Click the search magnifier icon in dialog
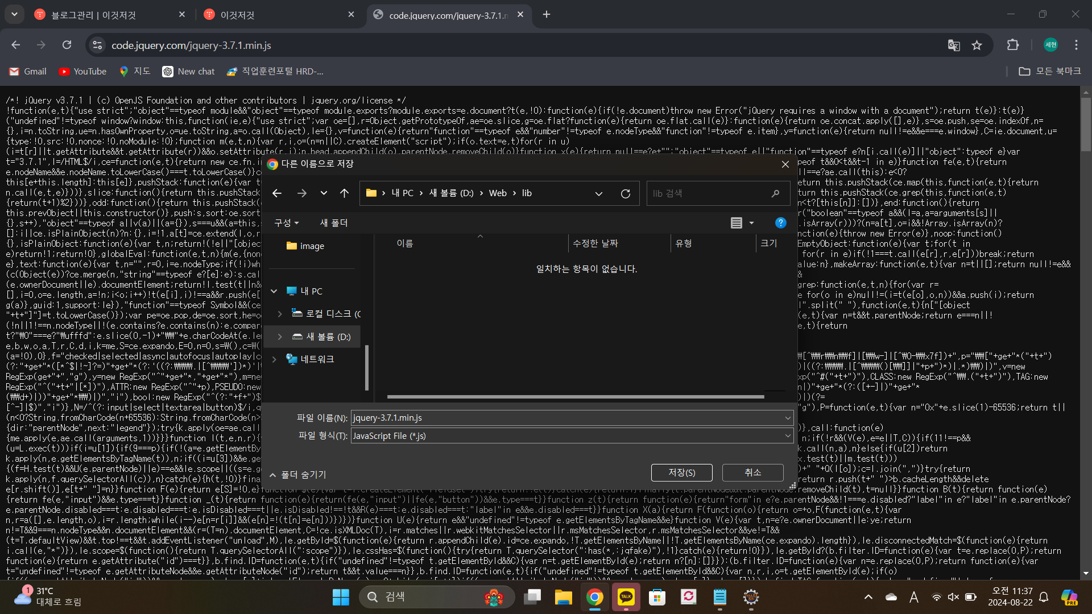The width and height of the screenshot is (1092, 614). (x=775, y=193)
